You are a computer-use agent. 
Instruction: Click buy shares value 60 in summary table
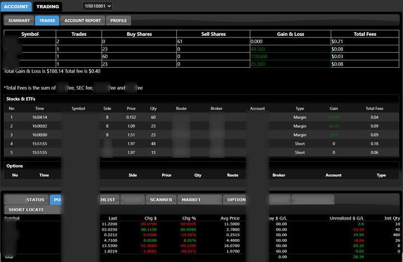[105, 57]
